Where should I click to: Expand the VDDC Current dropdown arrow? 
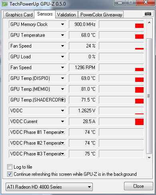pos(62,121)
